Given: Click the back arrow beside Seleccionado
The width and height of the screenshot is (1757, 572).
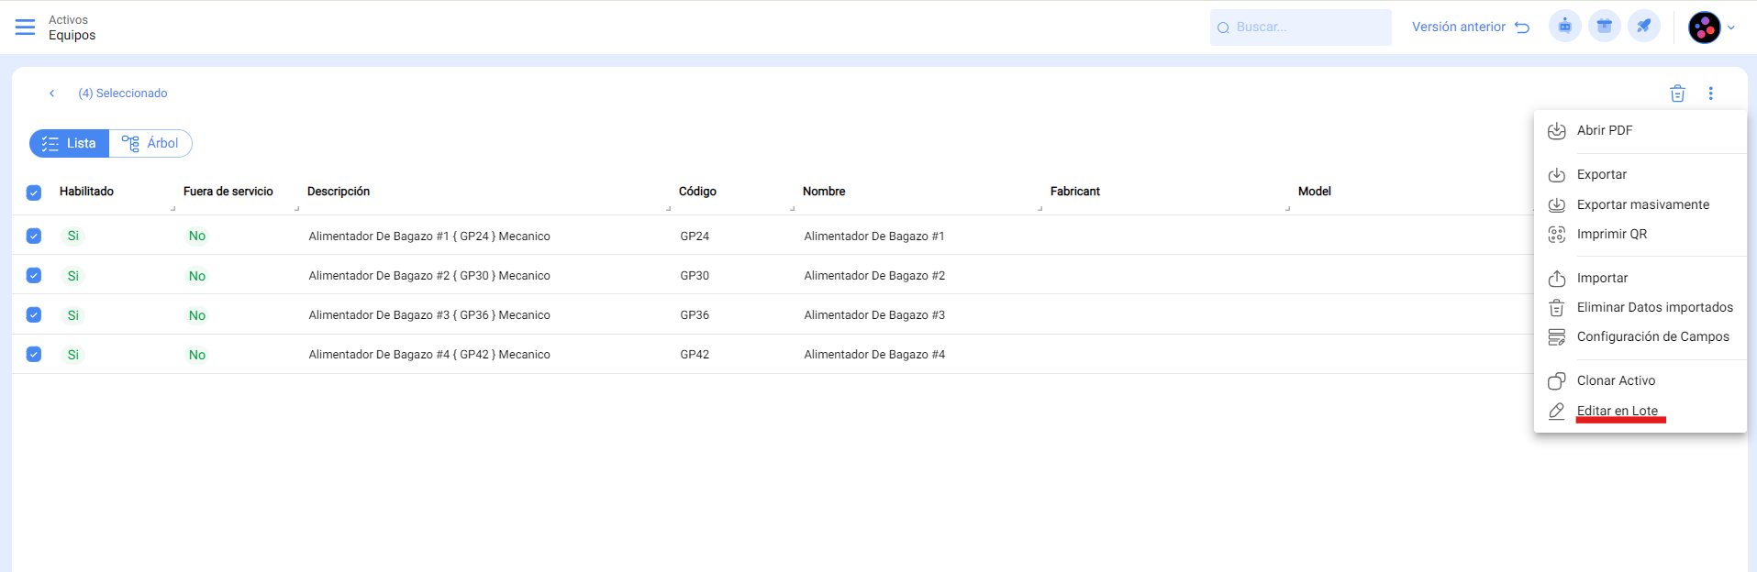Looking at the screenshot, I should point(52,93).
